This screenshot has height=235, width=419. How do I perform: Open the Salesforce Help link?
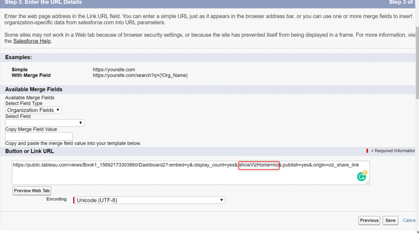(32, 41)
